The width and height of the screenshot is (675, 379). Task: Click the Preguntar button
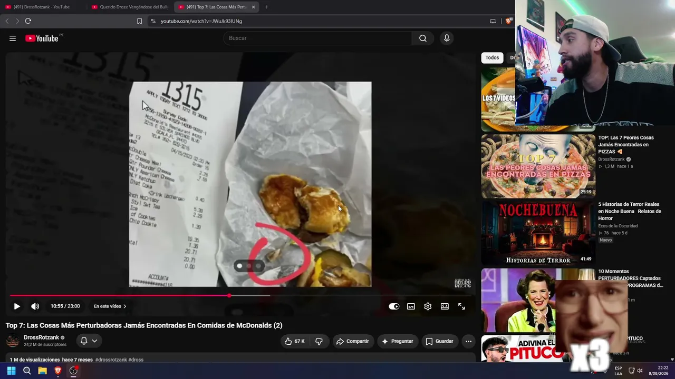397,341
